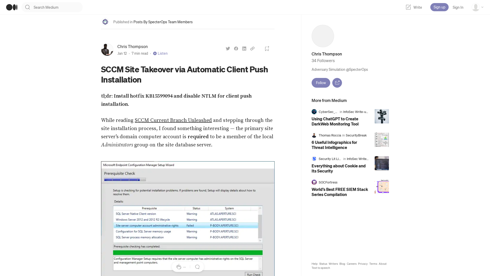The image size is (490, 276).
Task: Open the Blog footer link
Action: (x=342, y=264)
